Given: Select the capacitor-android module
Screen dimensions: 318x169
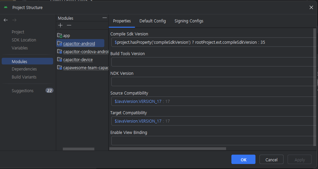Looking at the screenshot, I should 80,43.
